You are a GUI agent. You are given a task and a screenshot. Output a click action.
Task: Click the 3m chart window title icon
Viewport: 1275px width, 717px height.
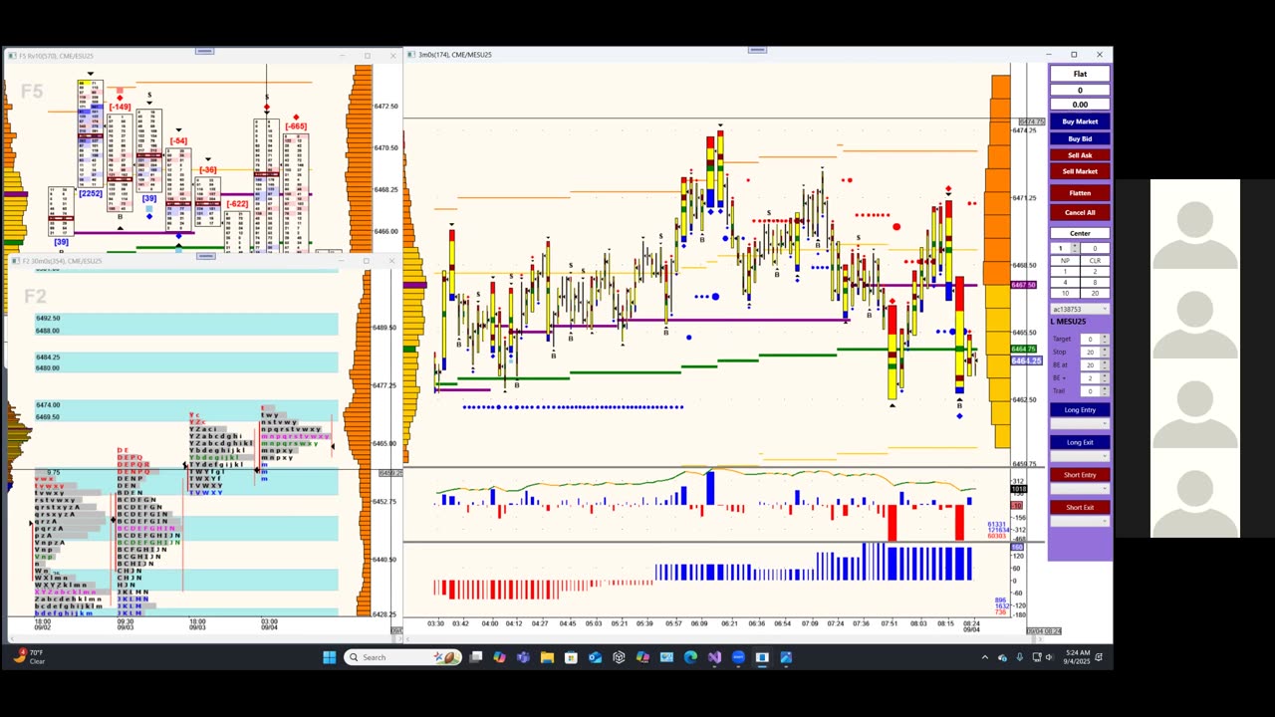tap(413, 55)
